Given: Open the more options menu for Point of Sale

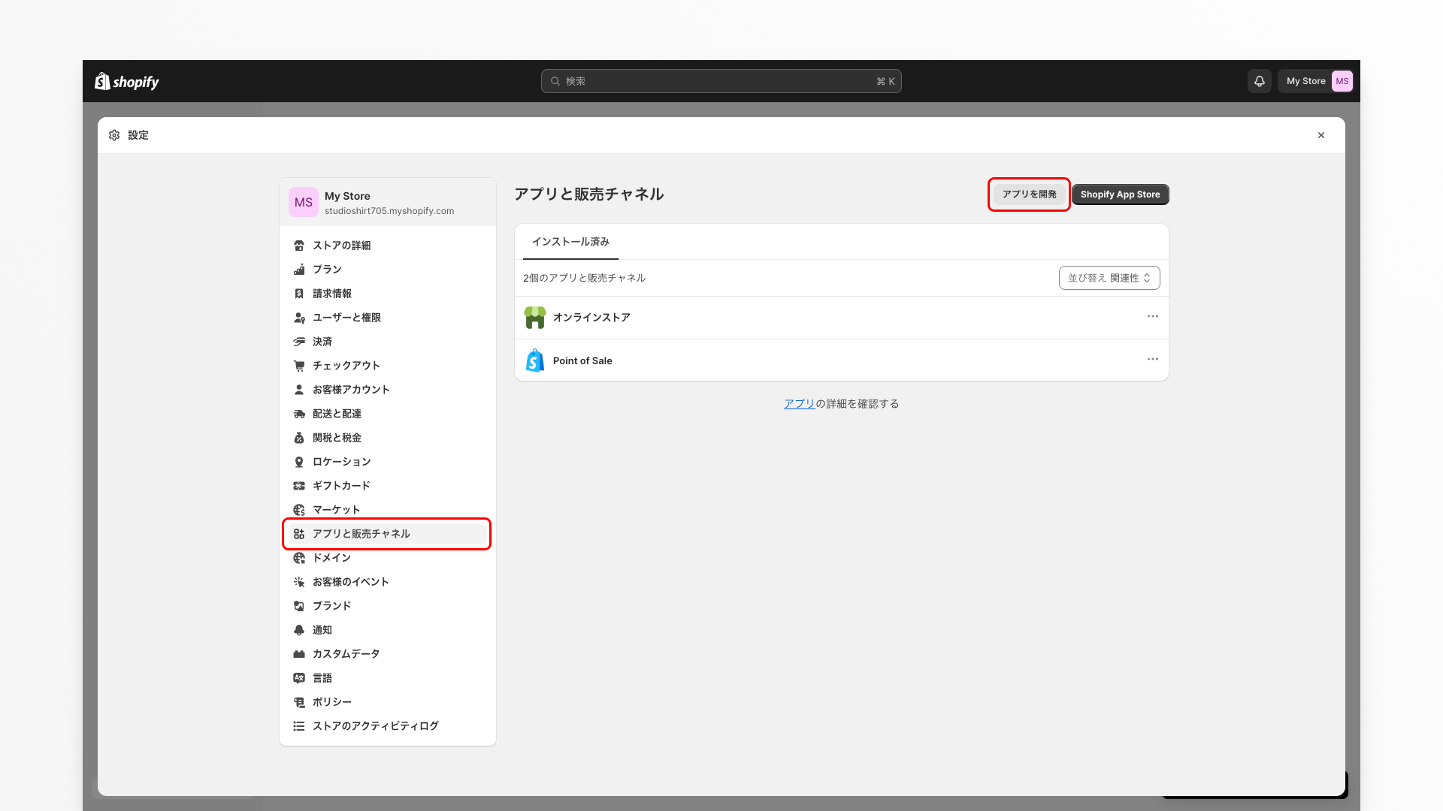Looking at the screenshot, I should pos(1153,359).
